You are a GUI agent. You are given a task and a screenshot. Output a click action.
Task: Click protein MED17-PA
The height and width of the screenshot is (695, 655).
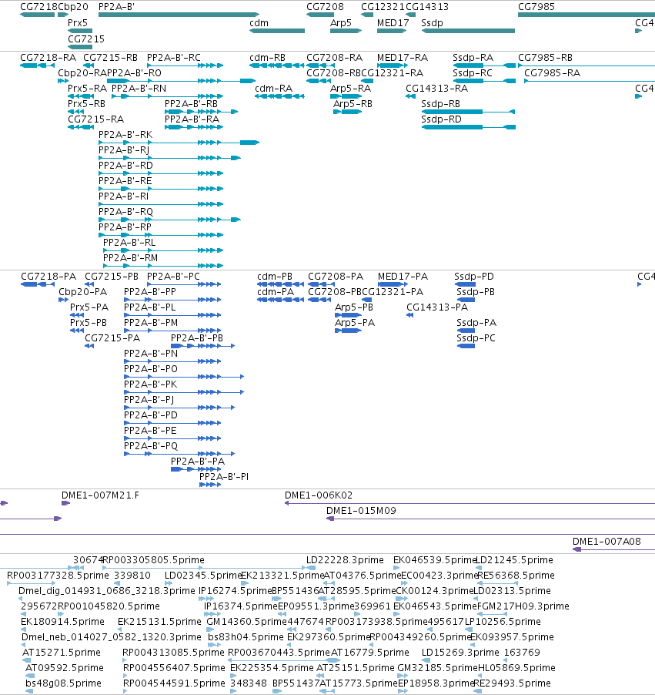[403, 277]
